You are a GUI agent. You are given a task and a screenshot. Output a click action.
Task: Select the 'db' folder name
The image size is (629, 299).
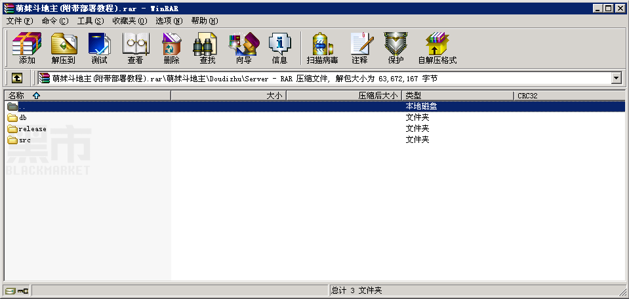point(23,118)
